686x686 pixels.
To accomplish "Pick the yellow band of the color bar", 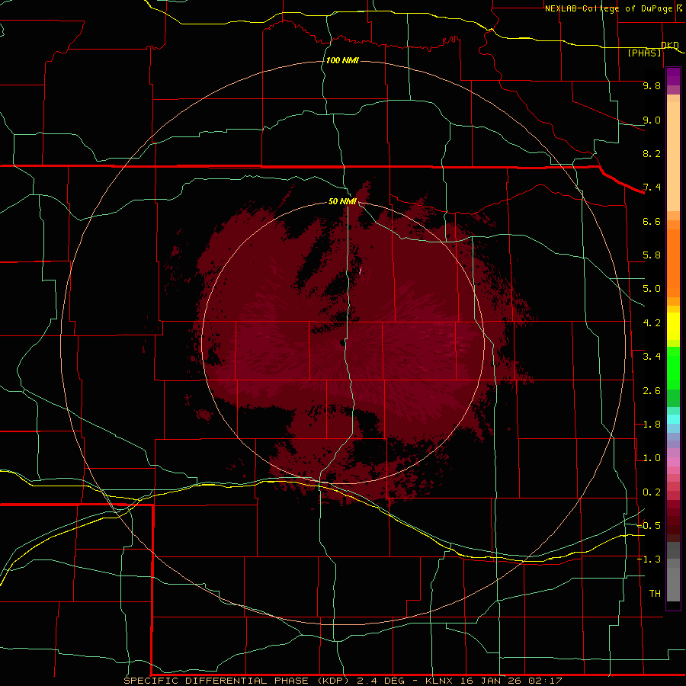I will [673, 326].
